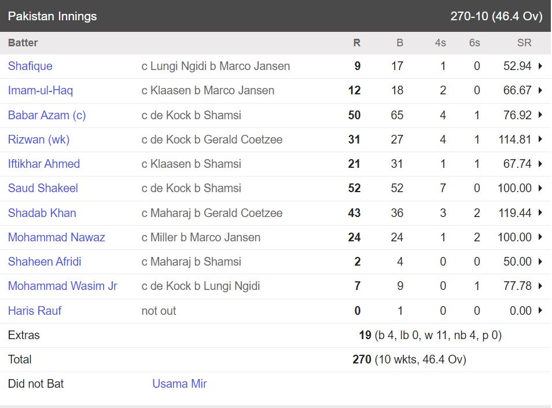Expand Iftikhar Ahmed's row arrow
This screenshot has width=552, height=408.
pos(540,164)
